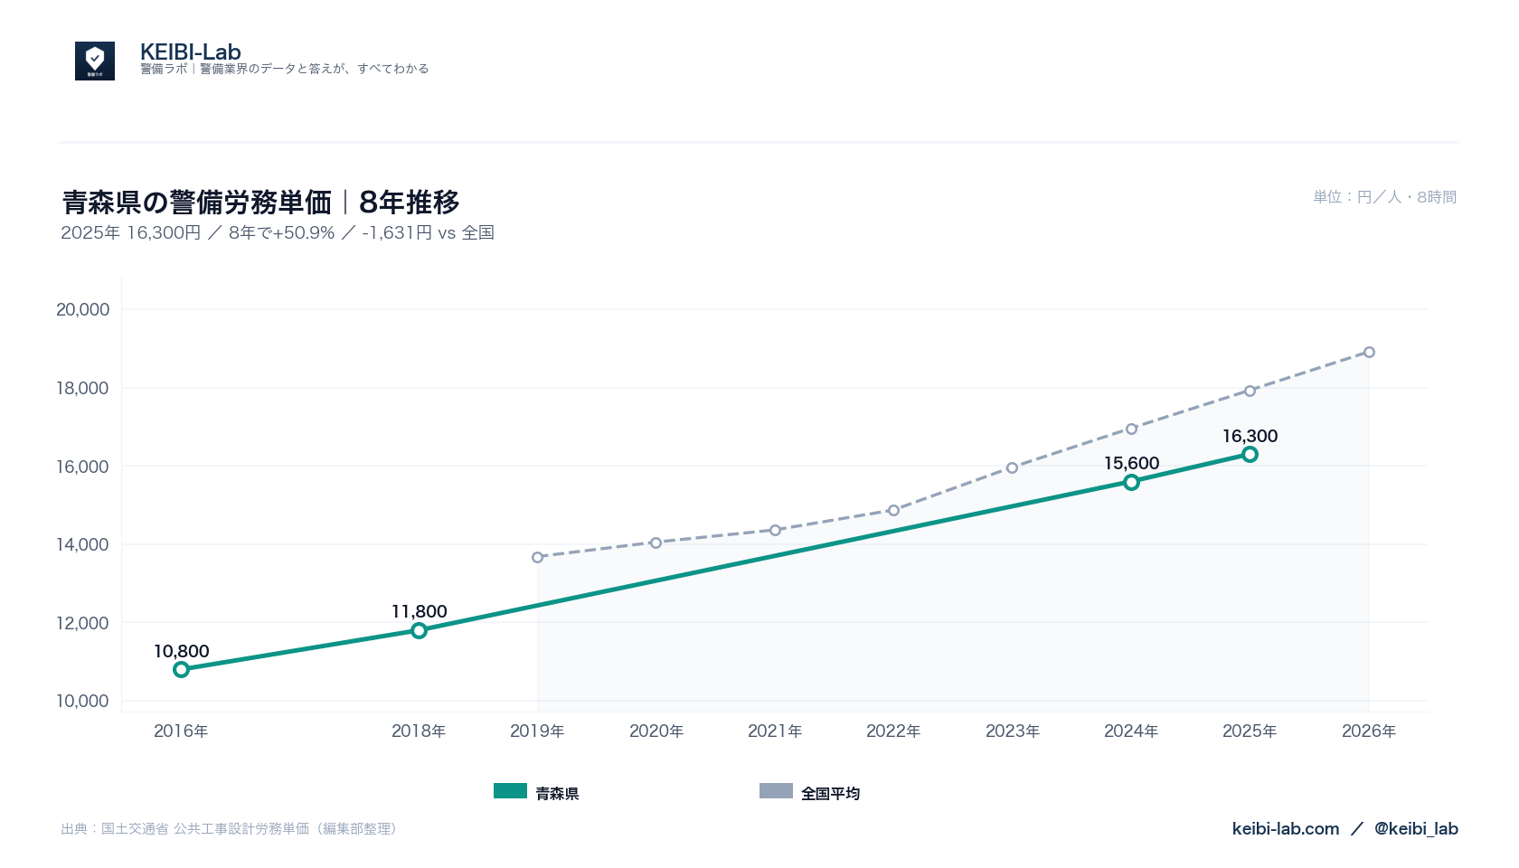Click the KEIBI-Lab brand title

tap(191, 52)
